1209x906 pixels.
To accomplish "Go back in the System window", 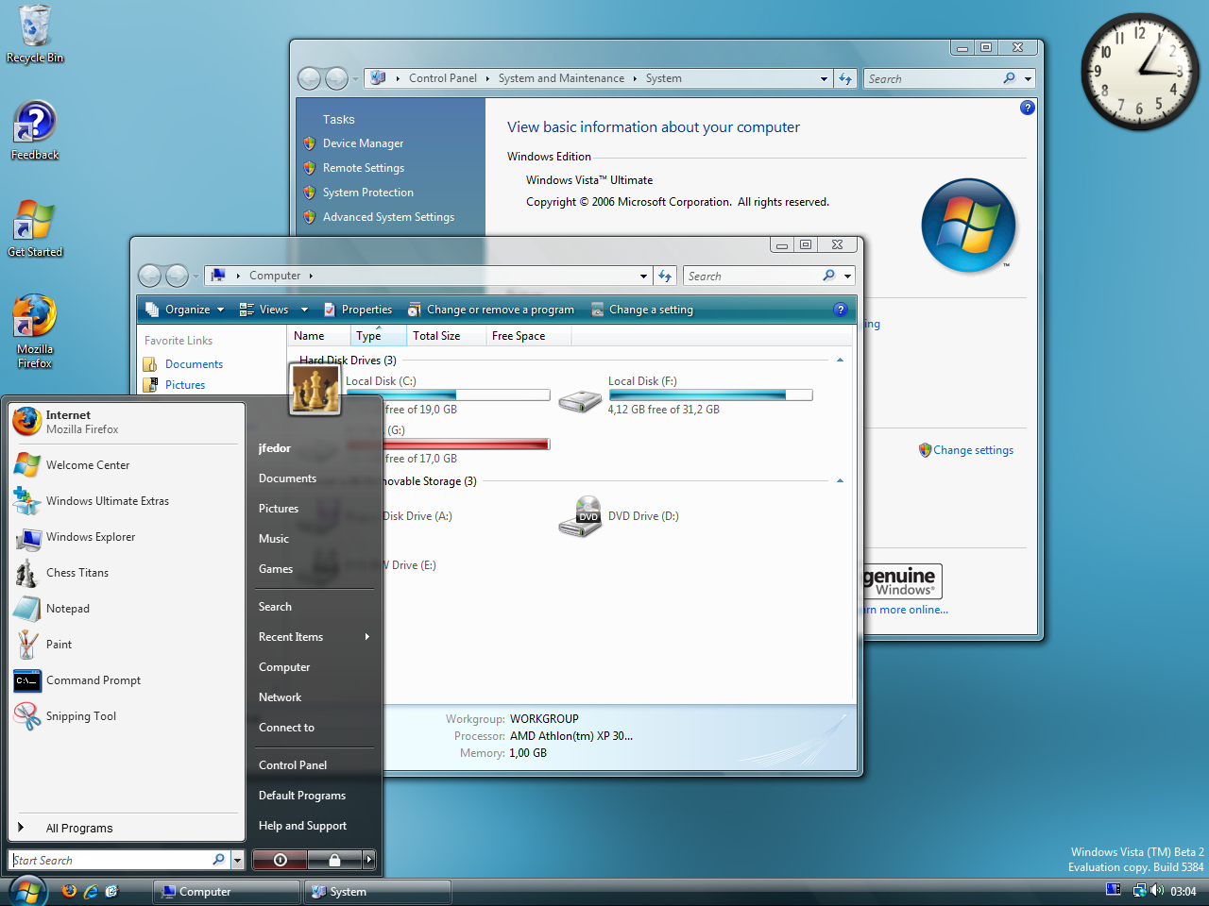I will [x=309, y=78].
